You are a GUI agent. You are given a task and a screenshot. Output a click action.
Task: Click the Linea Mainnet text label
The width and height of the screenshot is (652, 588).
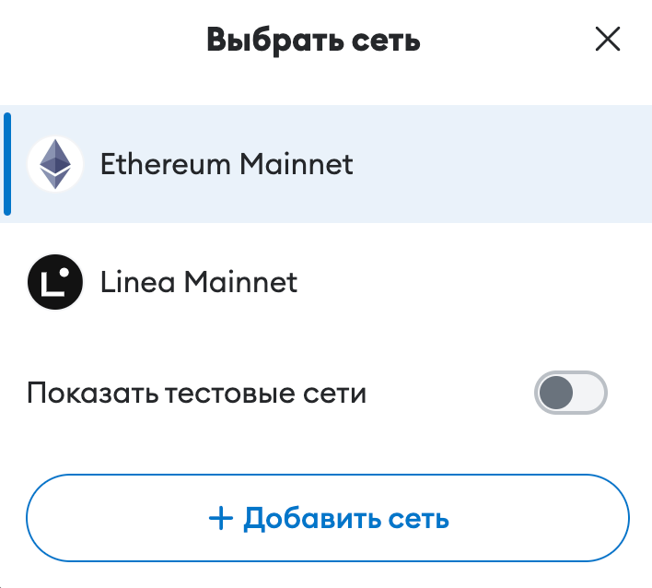[199, 281]
